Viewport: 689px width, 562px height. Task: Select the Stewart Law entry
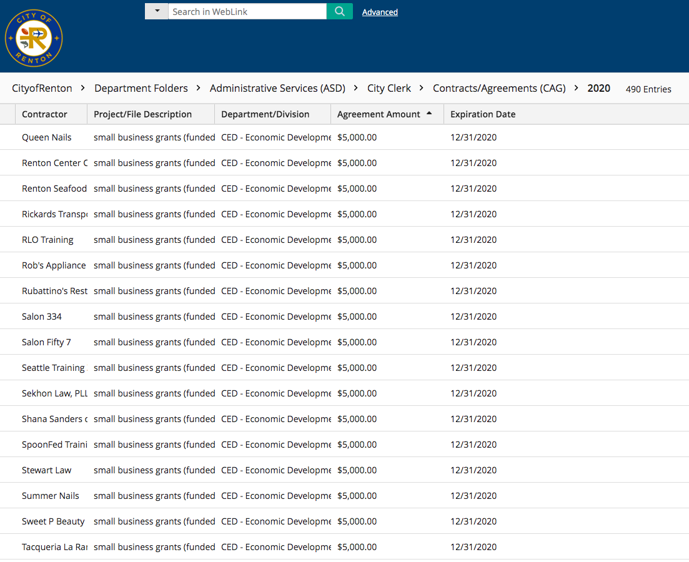[x=47, y=470]
